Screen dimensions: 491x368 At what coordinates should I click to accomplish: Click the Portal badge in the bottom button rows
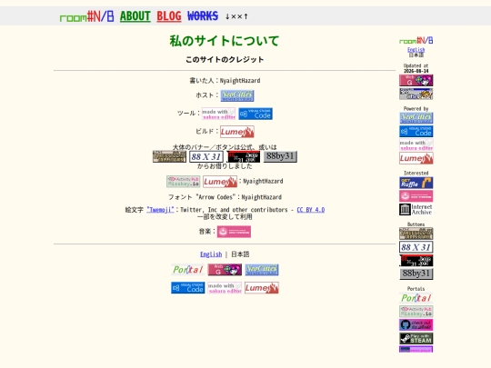pyautogui.click(x=188, y=270)
